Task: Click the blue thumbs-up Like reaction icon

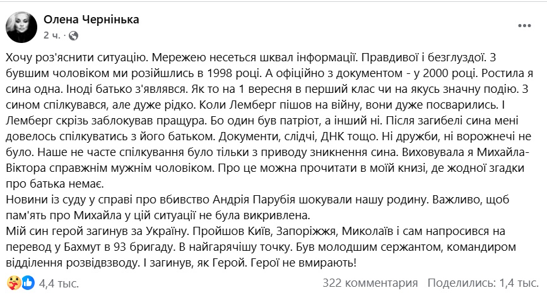Action: [x=28, y=281]
